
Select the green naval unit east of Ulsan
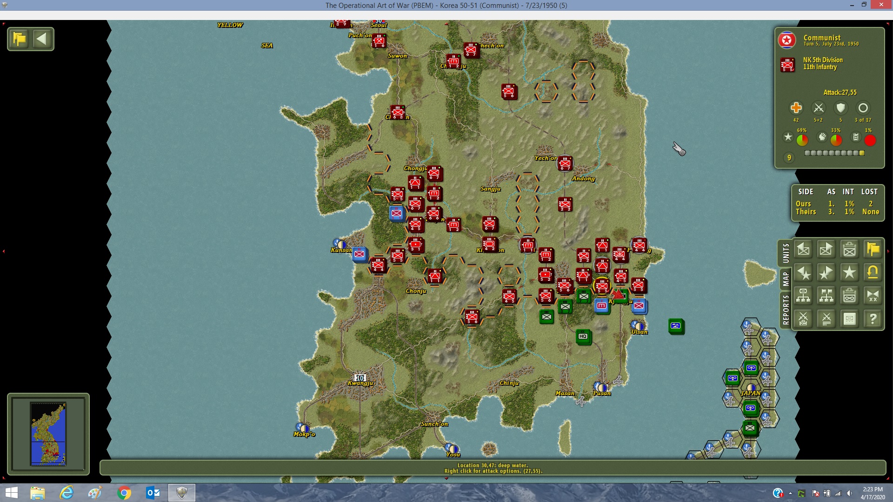[x=676, y=326]
